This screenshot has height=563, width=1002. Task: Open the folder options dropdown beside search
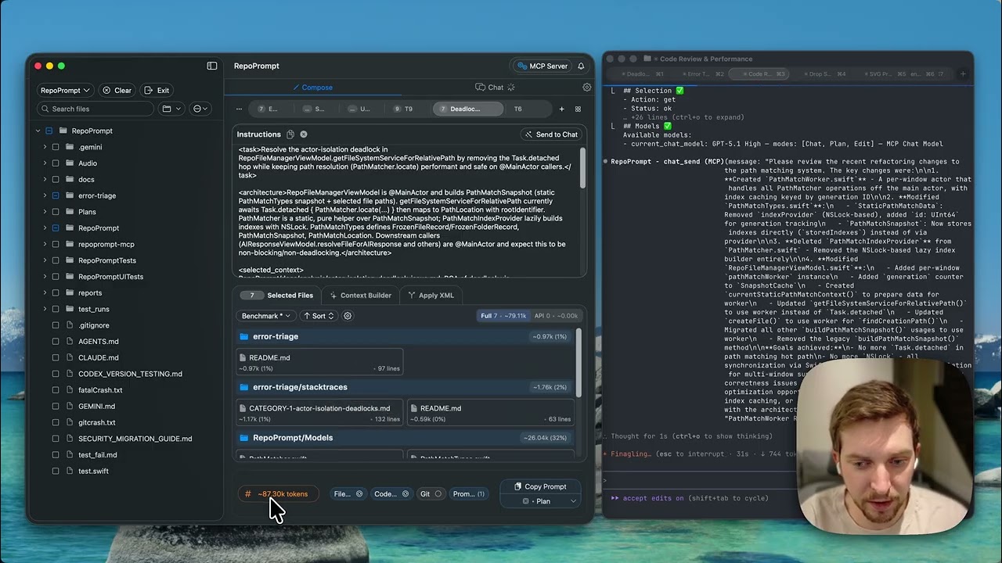click(x=171, y=109)
